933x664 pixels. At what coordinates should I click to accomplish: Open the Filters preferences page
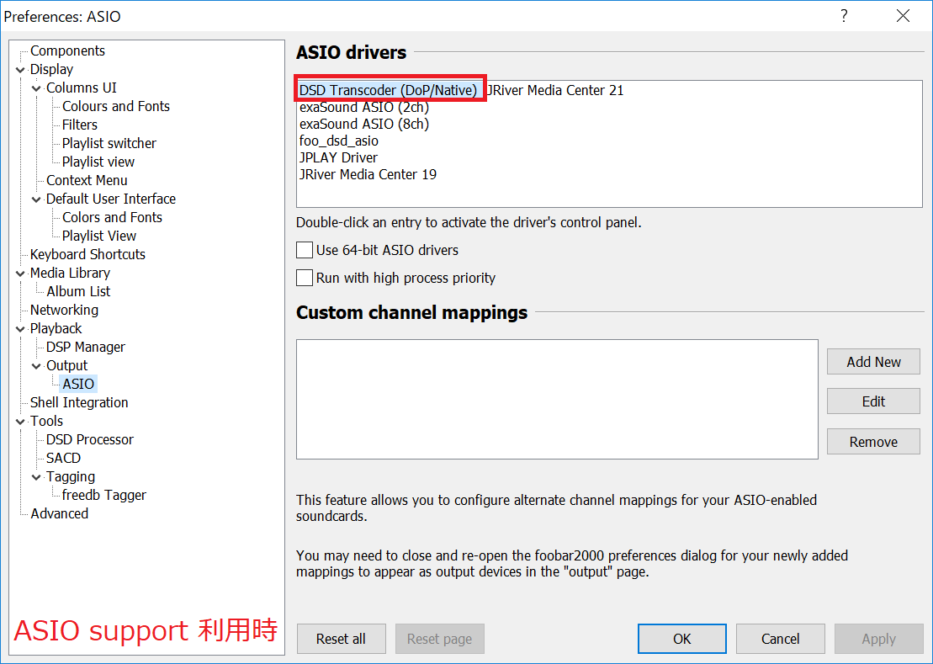tap(80, 125)
